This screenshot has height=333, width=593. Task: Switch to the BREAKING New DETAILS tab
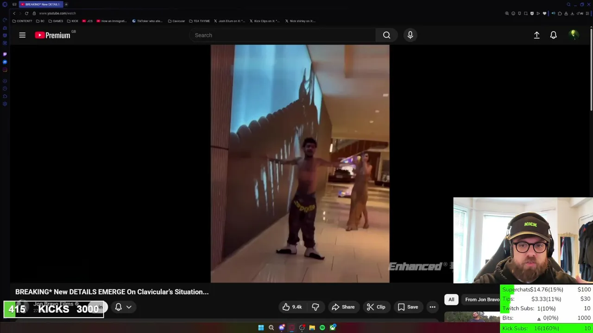pos(41,4)
